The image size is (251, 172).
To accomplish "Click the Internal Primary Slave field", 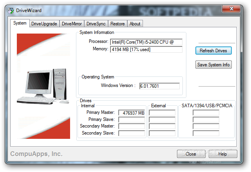I will click(x=132, y=120).
